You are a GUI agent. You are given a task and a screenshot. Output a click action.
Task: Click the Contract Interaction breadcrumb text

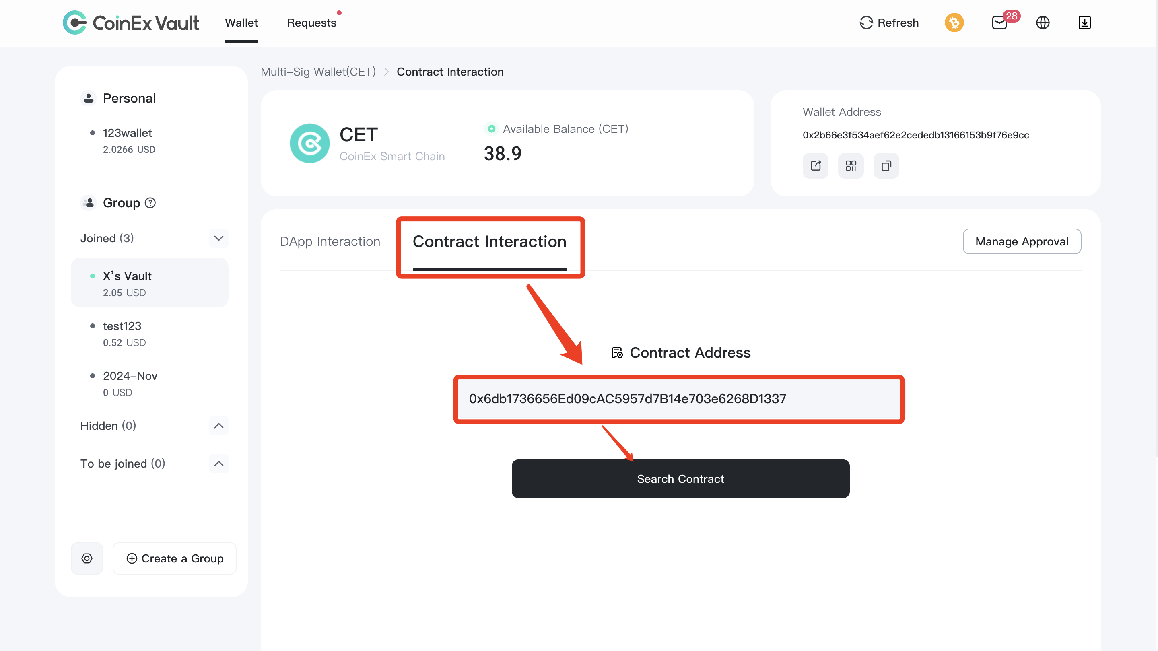[x=450, y=72]
